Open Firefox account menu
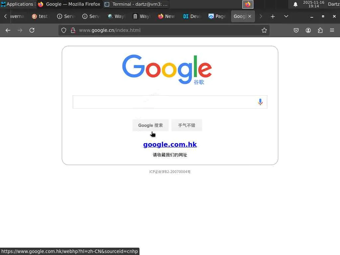340x255 pixels. click(x=308, y=30)
